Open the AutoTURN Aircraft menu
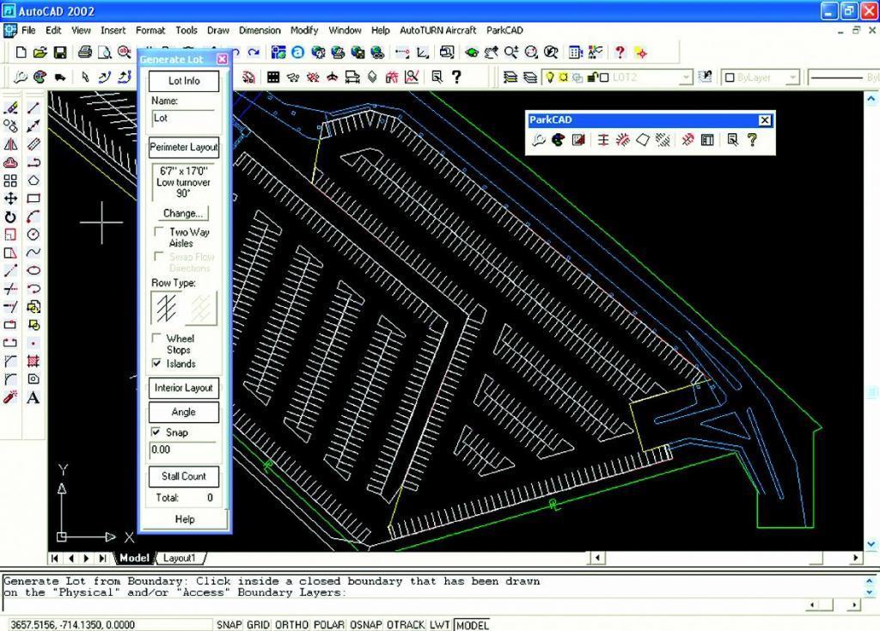The image size is (880, 631). (437, 30)
